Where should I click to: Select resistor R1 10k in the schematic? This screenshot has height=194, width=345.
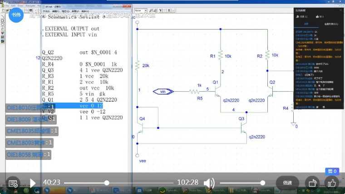point(221,55)
